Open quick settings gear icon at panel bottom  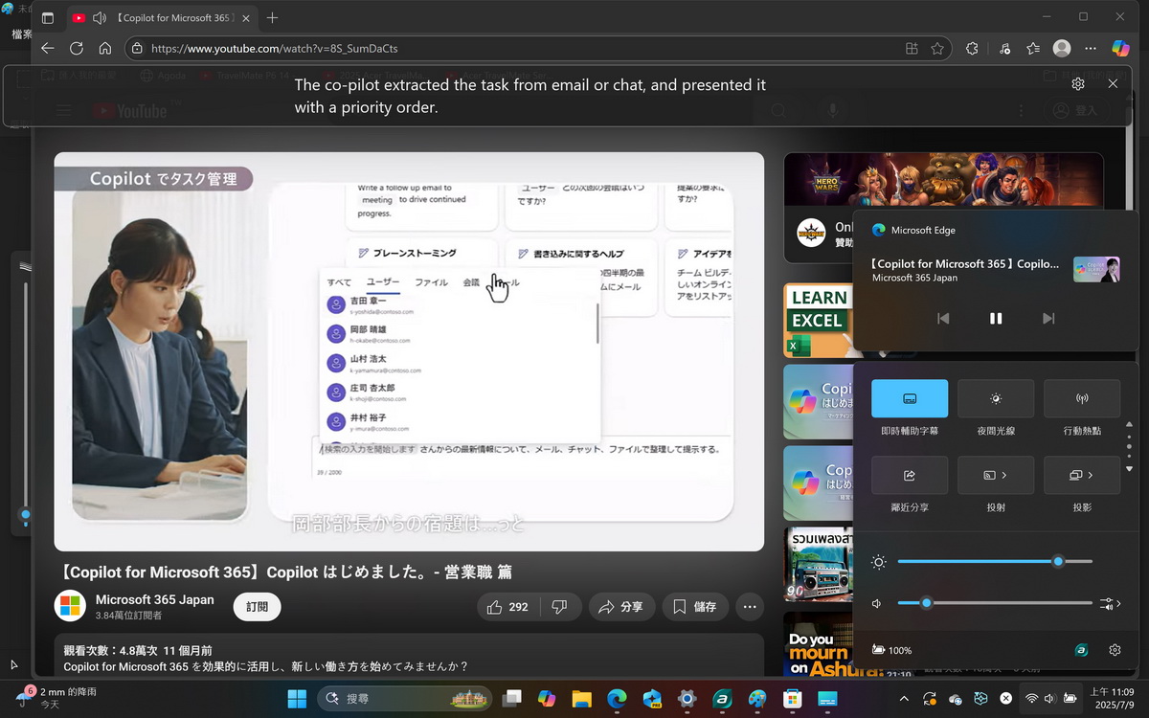1115,650
